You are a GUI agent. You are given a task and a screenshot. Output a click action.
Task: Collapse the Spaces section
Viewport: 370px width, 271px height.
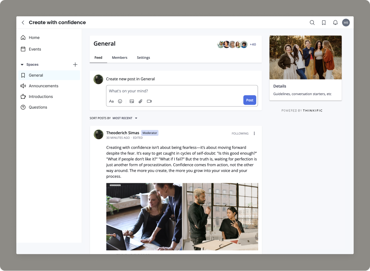point(22,65)
